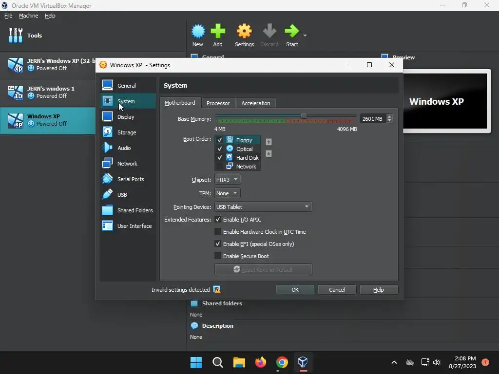The image size is (499, 374).
Task: Open the Audio settings category
Action: click(x=128, y=148)
